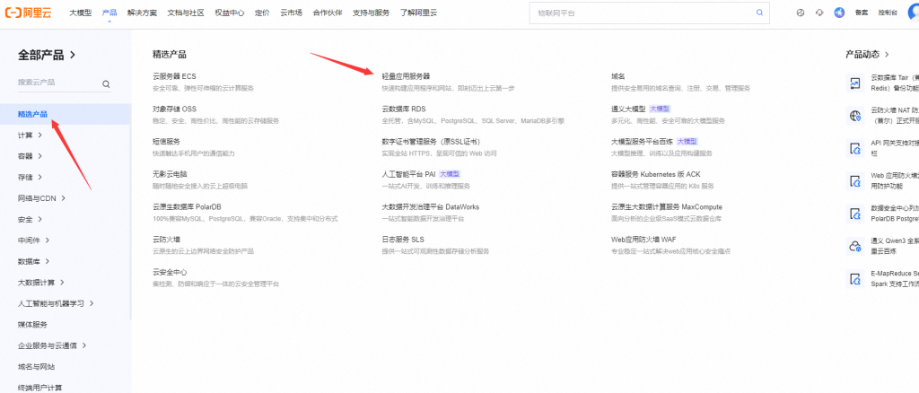Open the 解决方案 top menu
Screen dimensions: 919x393
click(142, 13)
